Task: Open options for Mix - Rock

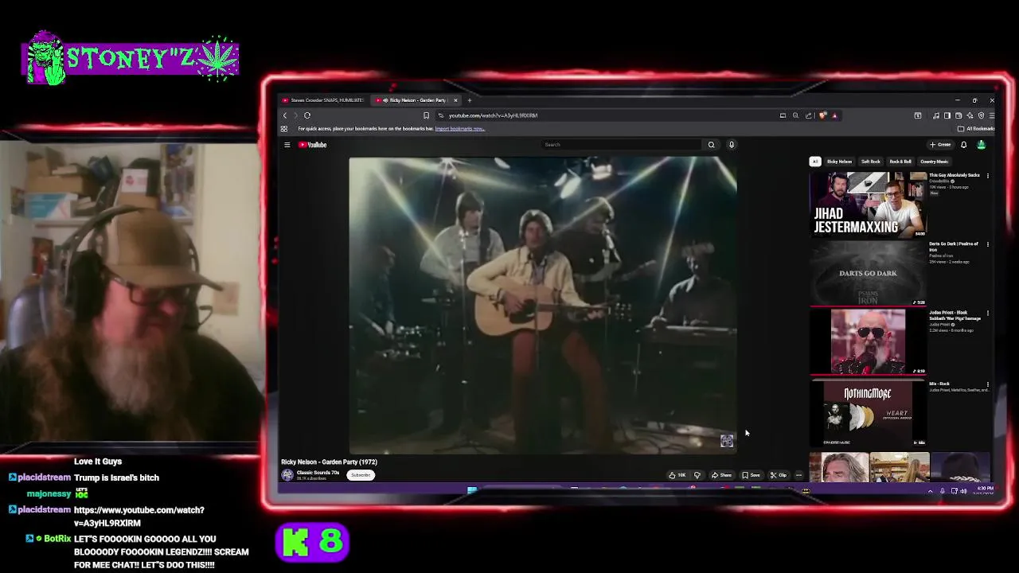Action: click(x=988, y=384)
